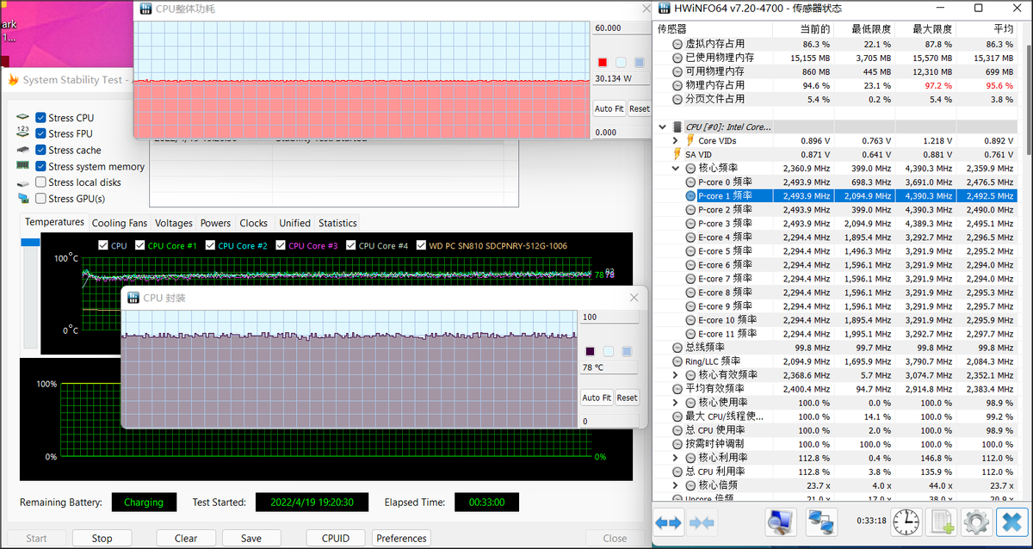Click the RAM module icon beside Stress system memory

(22, 165)
